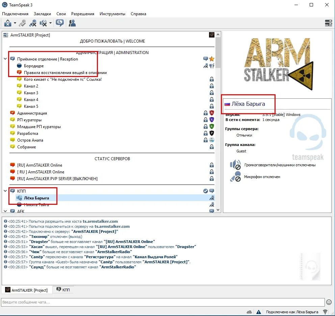Screen dimensions: 335x316
Task: Select the ArmSTALKER [Project] server root
Action: [x=30, y=35]
